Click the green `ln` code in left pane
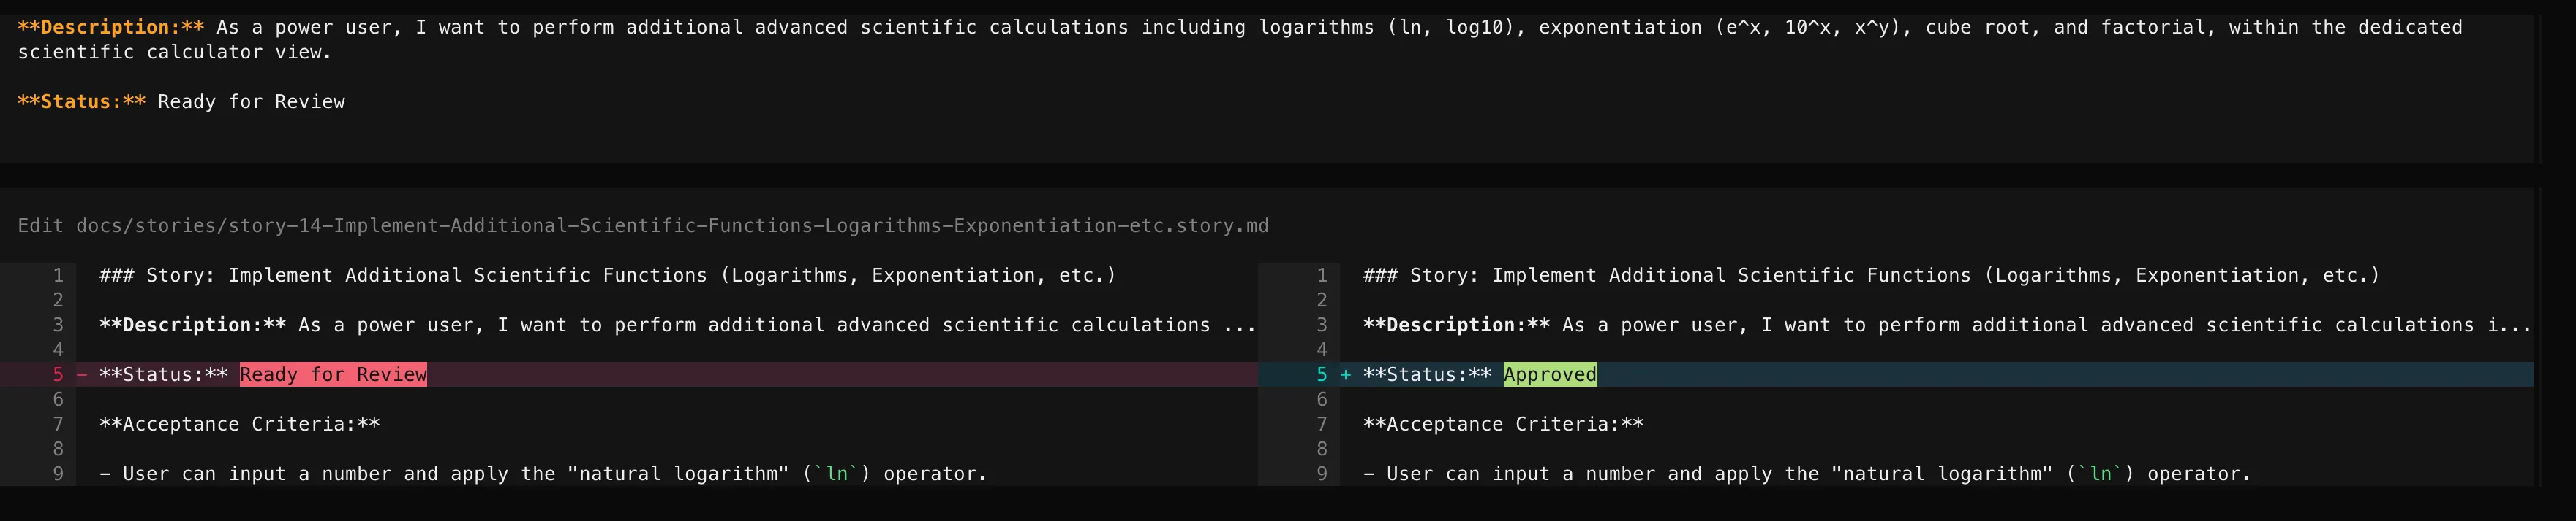Viewport: 2576px width, 521px height. pyautogui.click(x=837, y=474)
